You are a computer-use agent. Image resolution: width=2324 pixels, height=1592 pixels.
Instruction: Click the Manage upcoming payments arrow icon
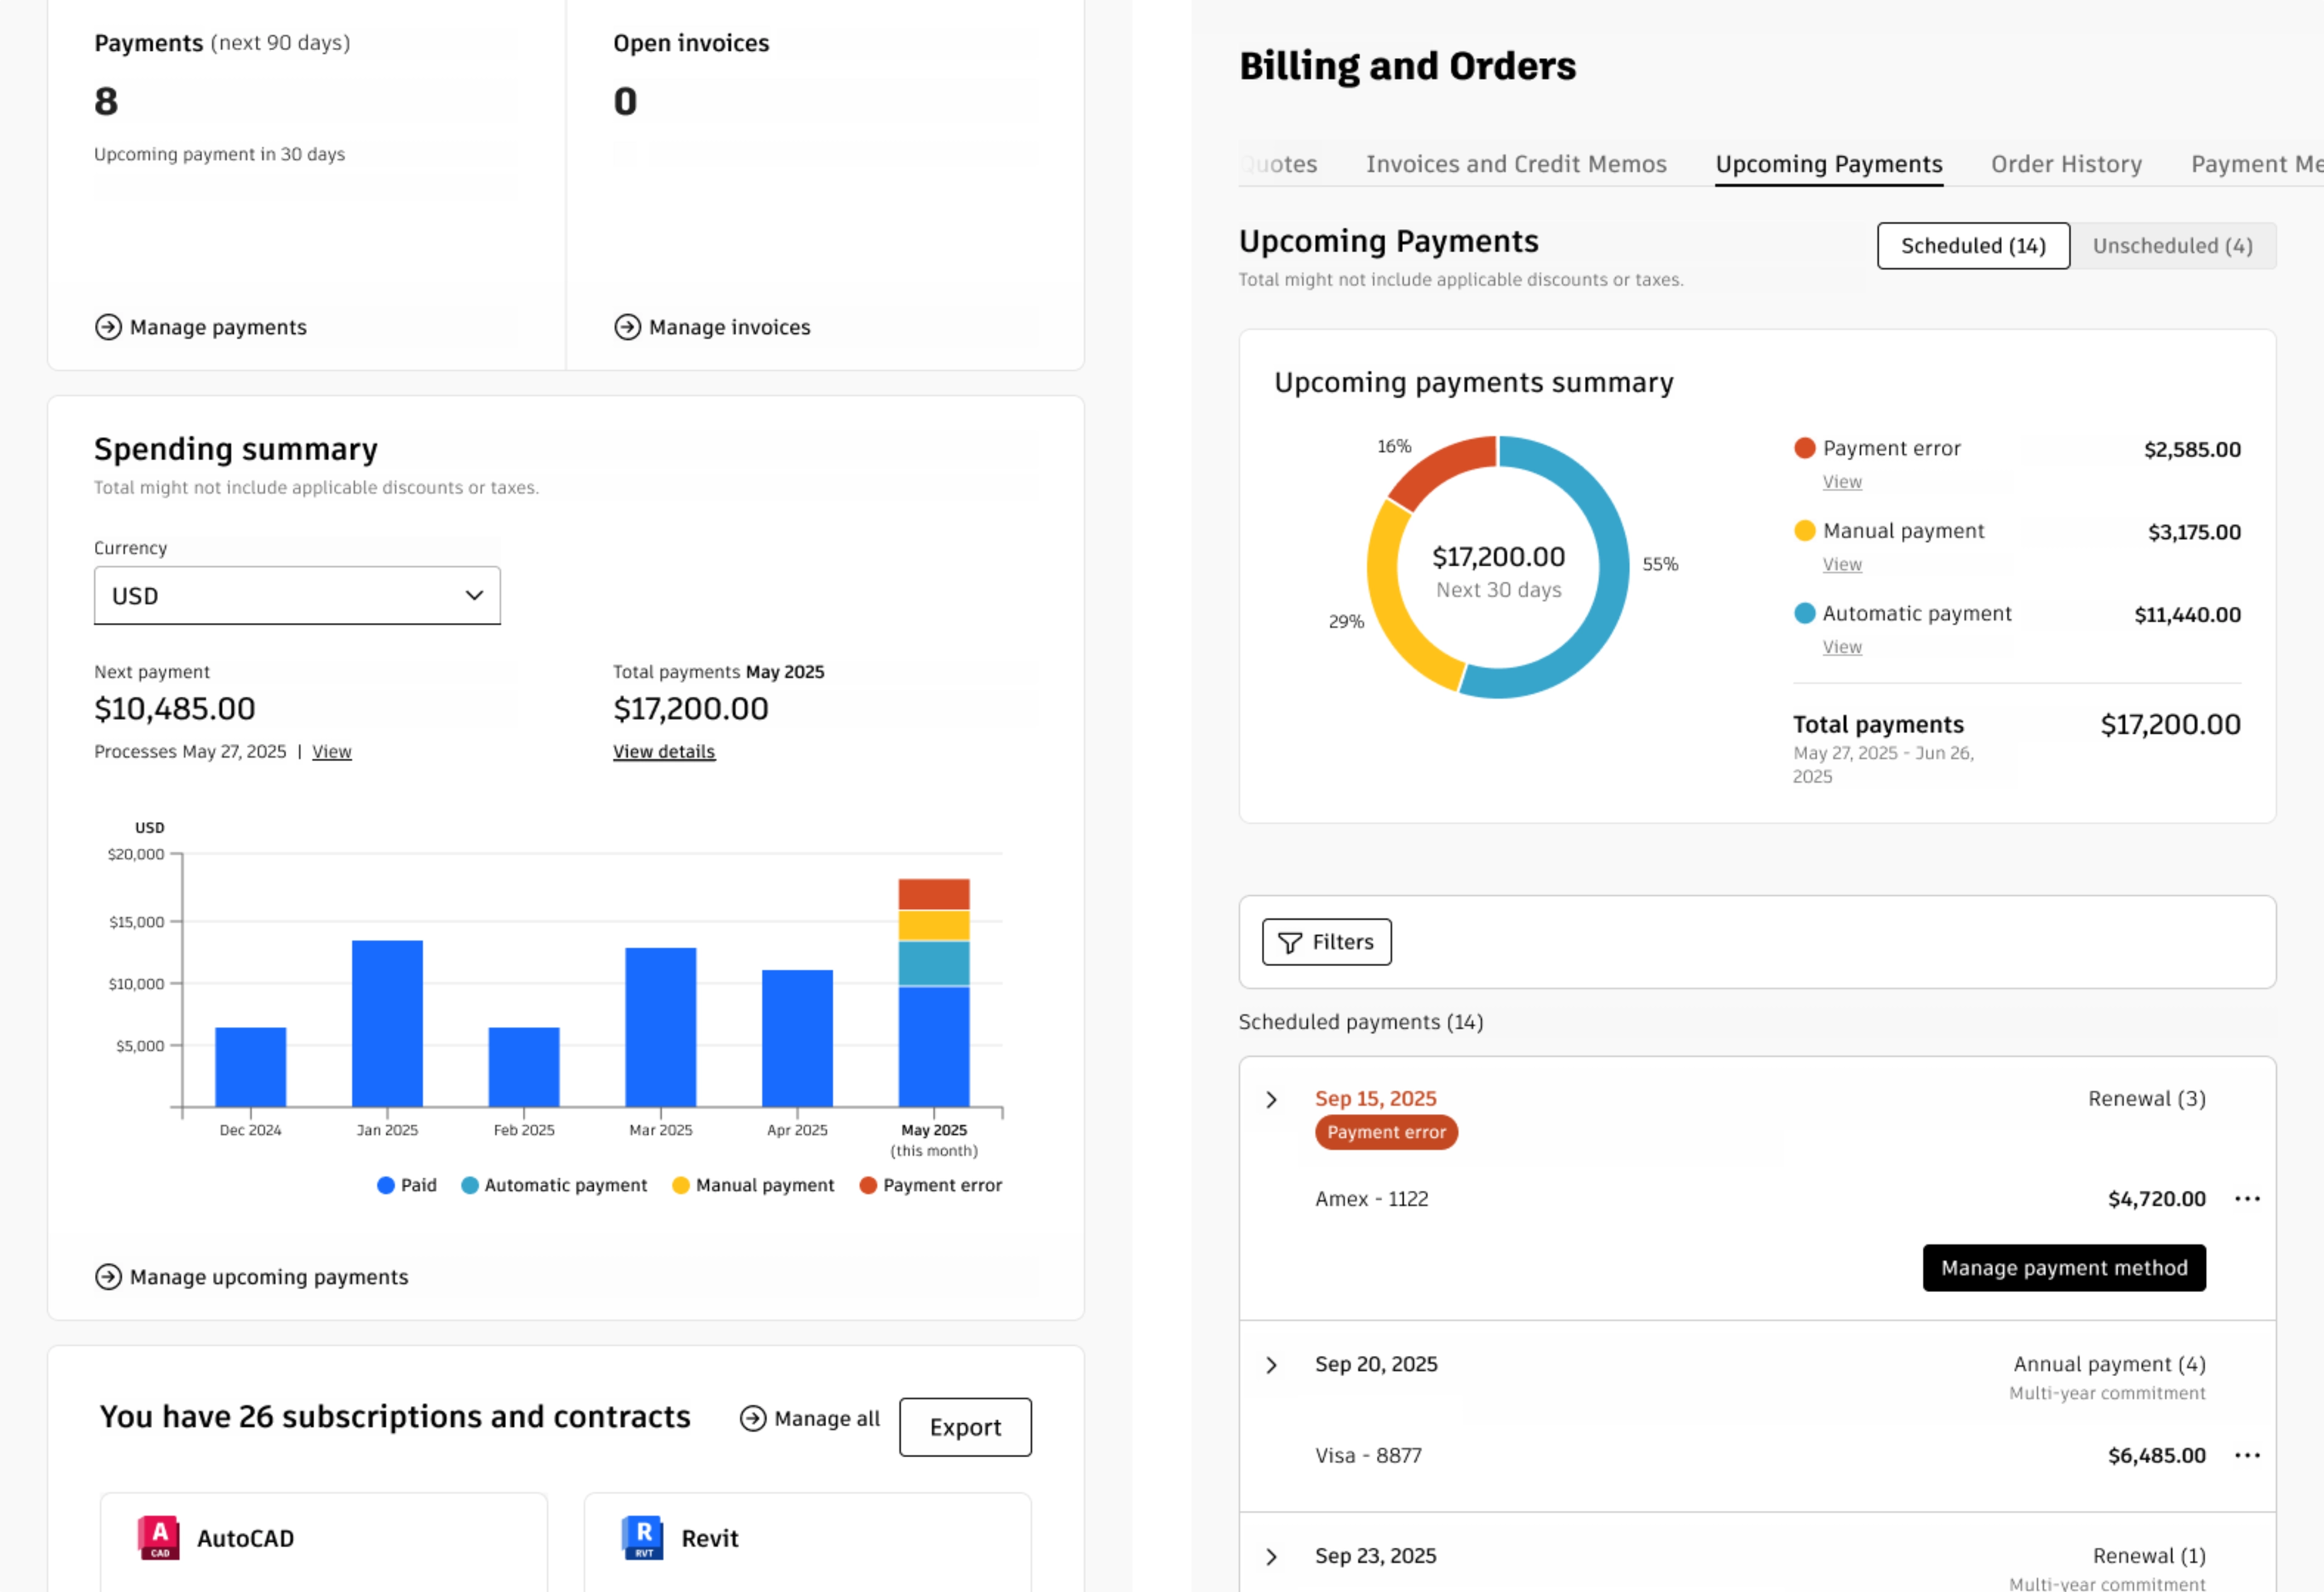click(108, 1276)
